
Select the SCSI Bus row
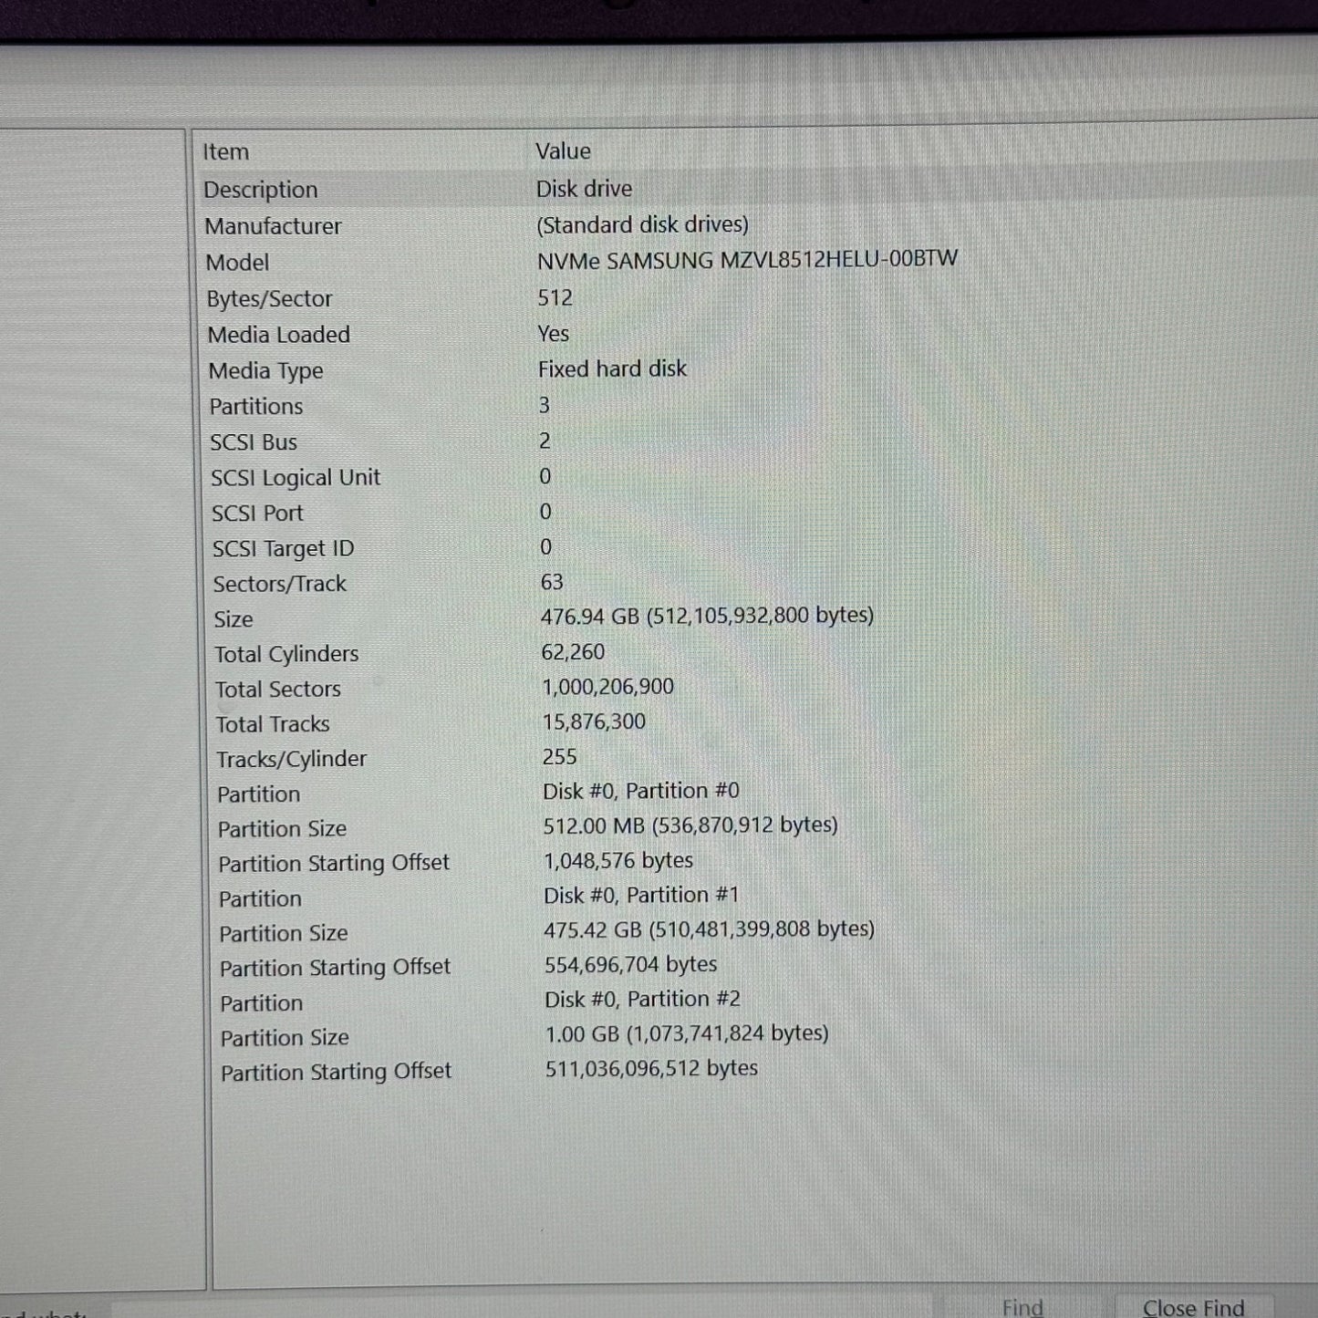(254, 442)
